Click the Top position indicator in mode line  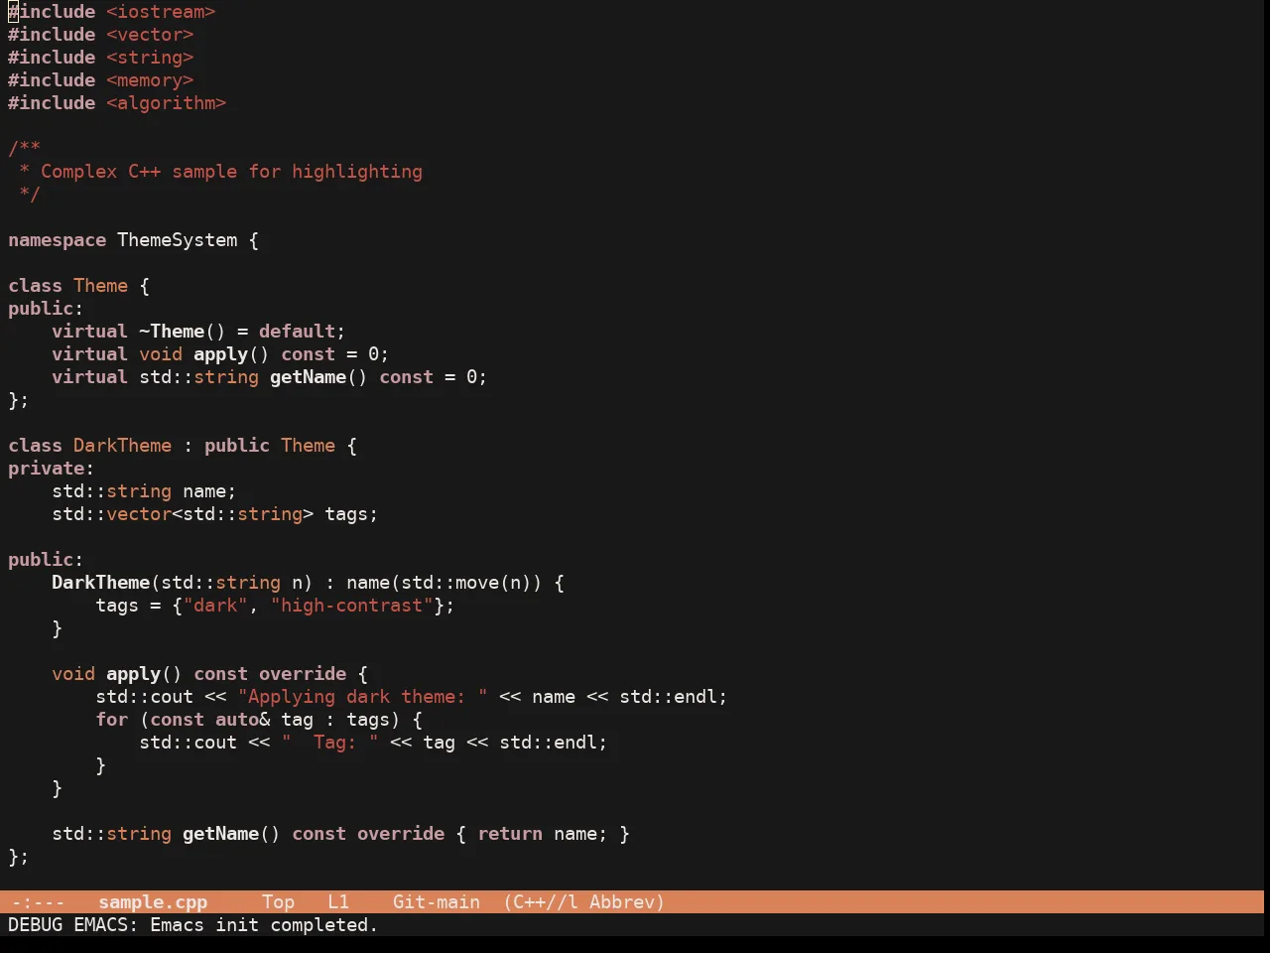(279, 902)
